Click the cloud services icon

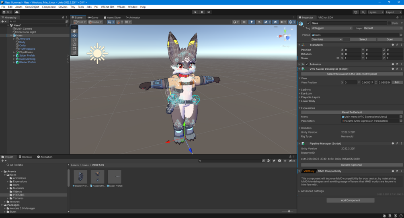[x=17, y=12]
